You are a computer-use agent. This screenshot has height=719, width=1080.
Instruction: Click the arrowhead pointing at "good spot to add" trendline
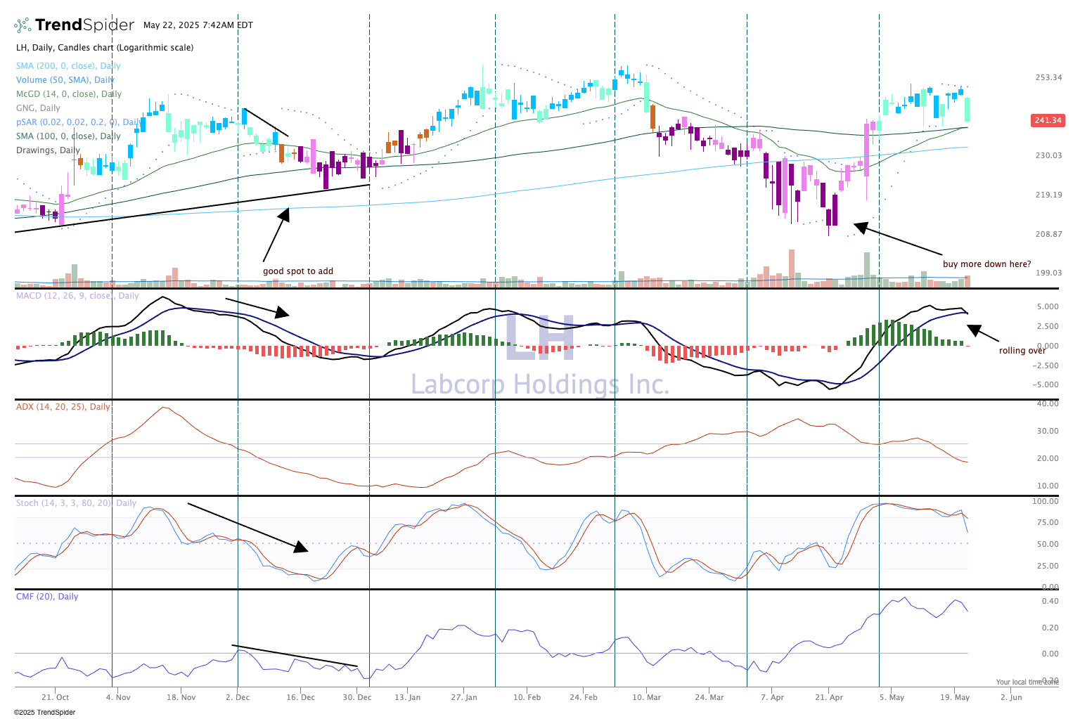(x=285, y=214)
